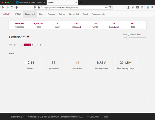155x120 pixels.
Task: Click the padlock site security icon
Action: pos(39,7)
